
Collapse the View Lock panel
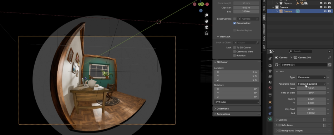pos(218,37)
